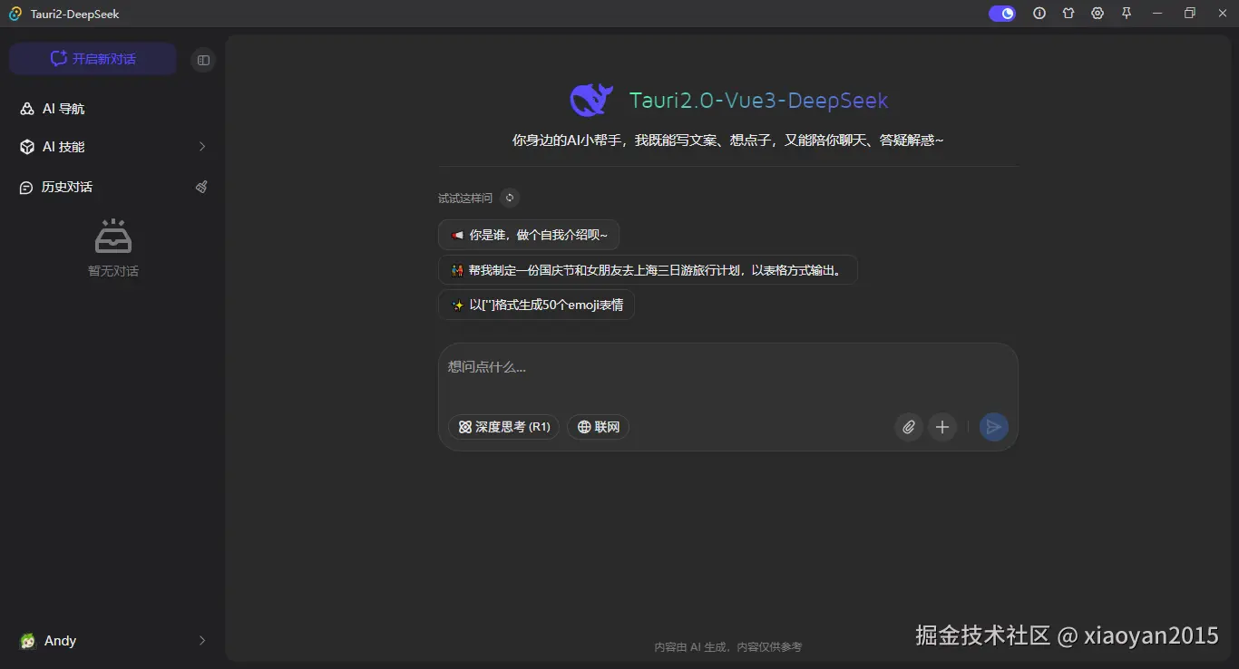Click the self-introduction suggestion prompt
This screenshot has height=669, width=1239.
[x=529, y=234]
